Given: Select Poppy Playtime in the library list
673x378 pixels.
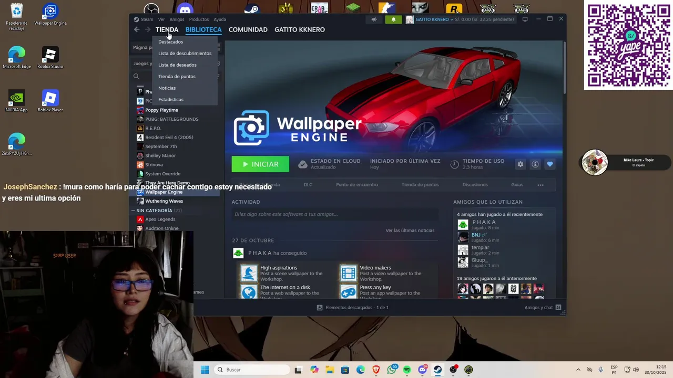Looking at the screenshot, I should click(x=161, y=110).
